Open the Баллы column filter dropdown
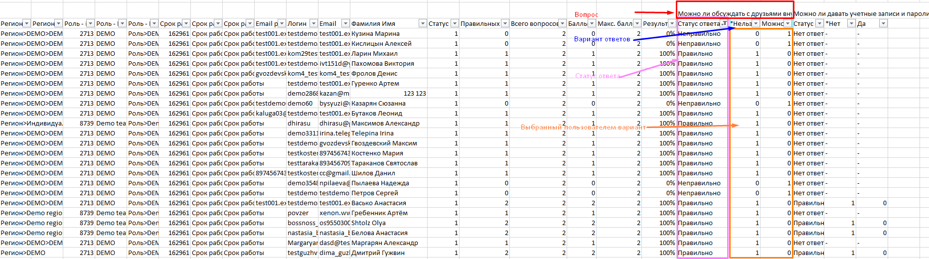Screen dimensions: 929x259 pyautogui.click(x=592, y=23)
